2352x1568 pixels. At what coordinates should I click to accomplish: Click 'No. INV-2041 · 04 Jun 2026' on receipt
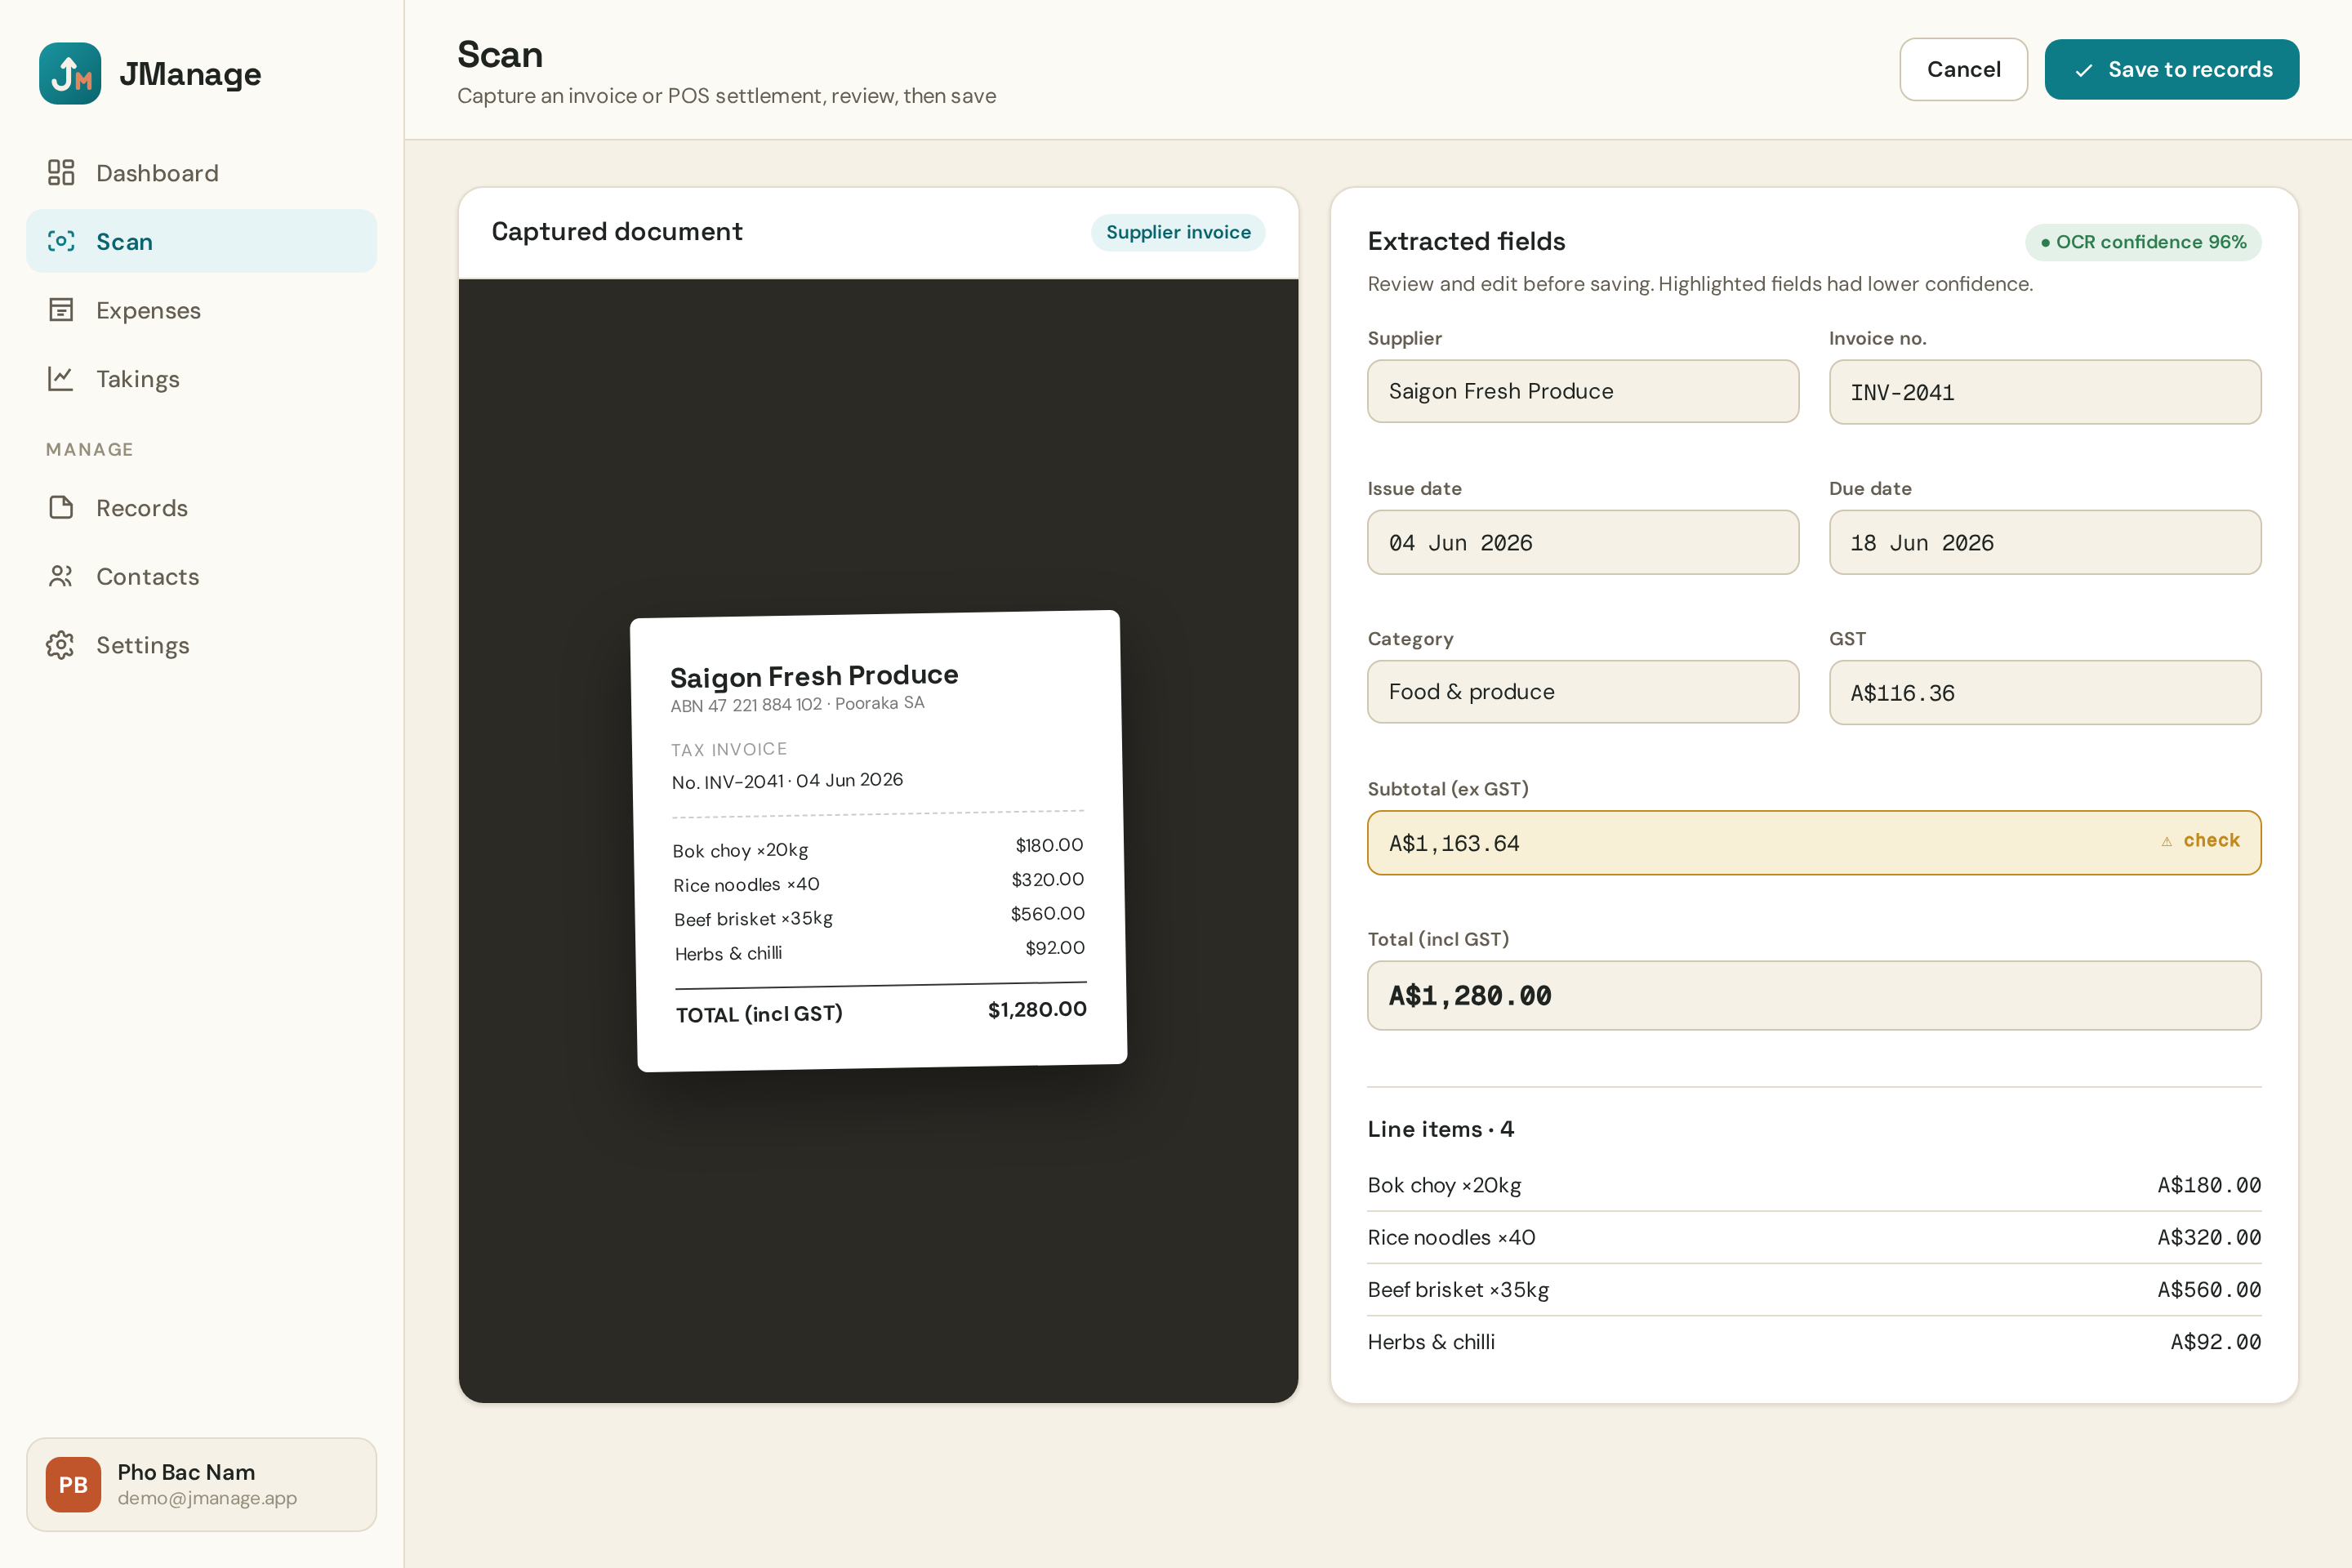point(787,781)
